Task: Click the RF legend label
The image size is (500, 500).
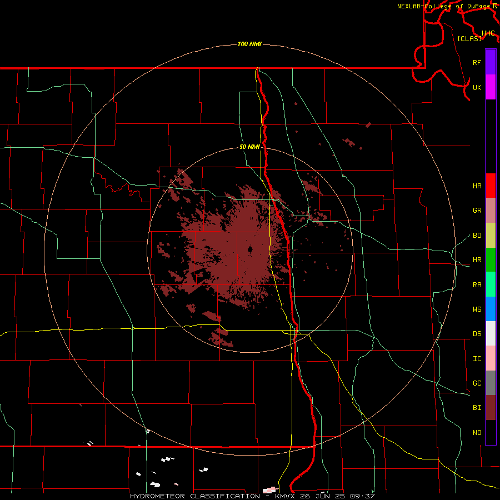Action: 477,62
